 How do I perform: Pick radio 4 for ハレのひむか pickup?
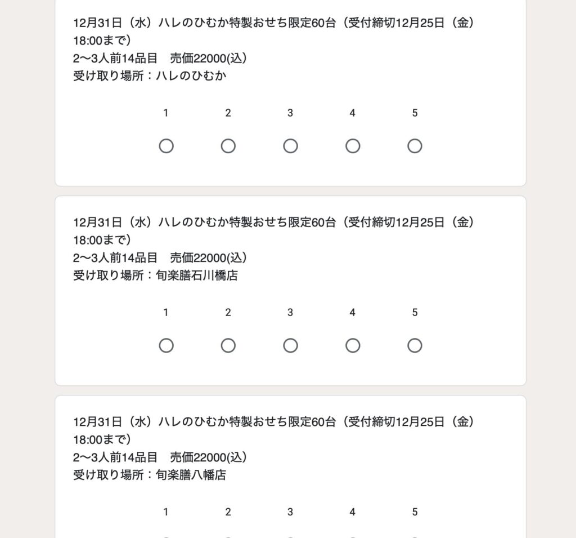click(353, 146)
